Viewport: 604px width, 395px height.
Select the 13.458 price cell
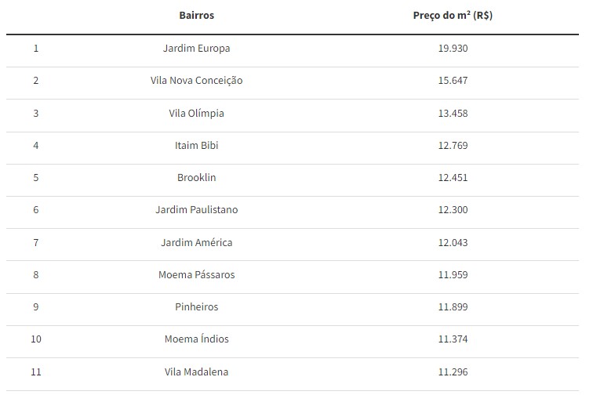pyautogui.click(x=453, y=113)
